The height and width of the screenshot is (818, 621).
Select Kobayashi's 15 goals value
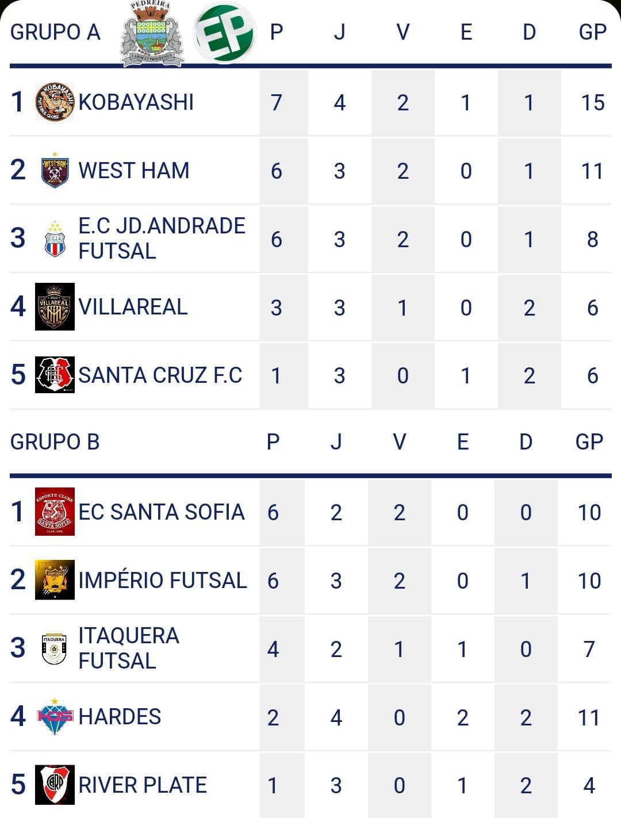coord(592,103)
